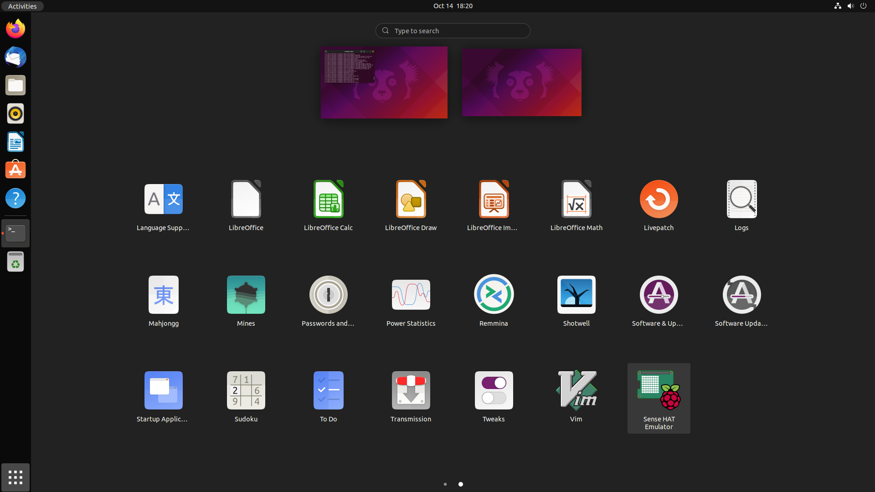This screenshot has height=492, width=875.
Task: Open GNOME Tweaks
Action: click(494, 397)
